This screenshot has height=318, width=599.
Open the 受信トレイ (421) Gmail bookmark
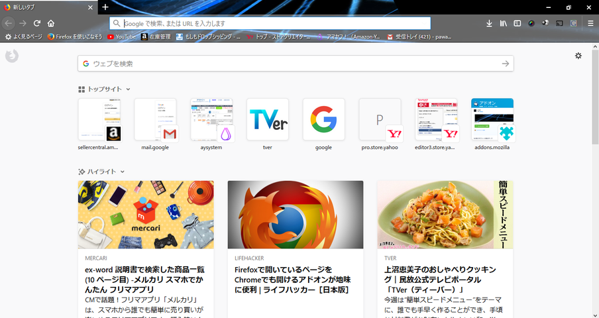click(x=419, y=37)
